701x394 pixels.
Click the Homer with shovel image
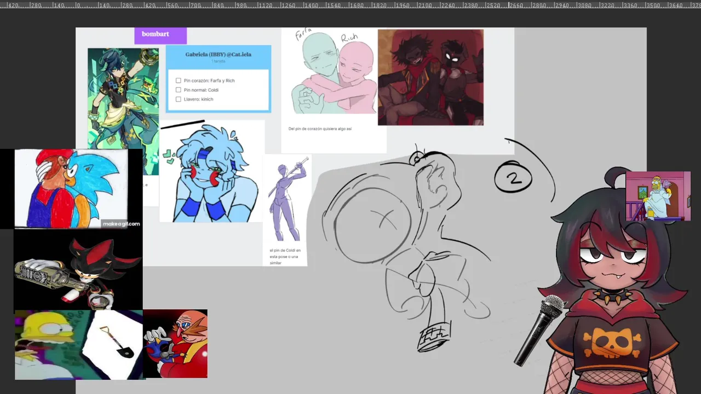coord(79,345)
